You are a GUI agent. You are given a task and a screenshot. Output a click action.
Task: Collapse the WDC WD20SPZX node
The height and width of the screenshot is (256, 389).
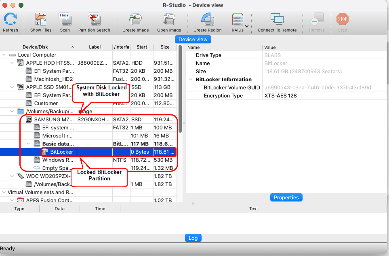click(12, 176)
